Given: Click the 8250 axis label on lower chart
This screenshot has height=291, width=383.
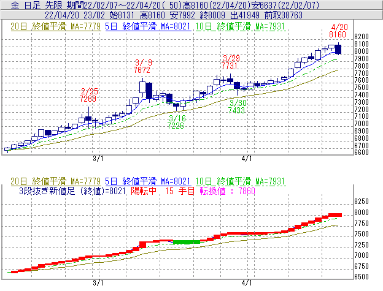Looking at the screenshot, I should click(362, 202).
